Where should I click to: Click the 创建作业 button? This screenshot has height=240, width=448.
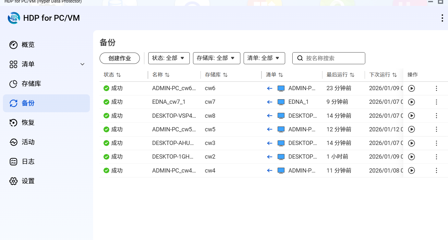(119, 58)
